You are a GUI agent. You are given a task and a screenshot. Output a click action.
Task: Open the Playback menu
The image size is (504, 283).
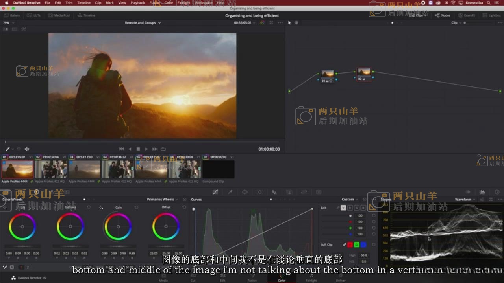[137, 3]
